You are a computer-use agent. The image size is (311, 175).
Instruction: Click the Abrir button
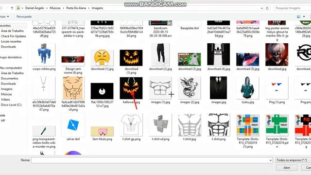(x=287, y=168)
